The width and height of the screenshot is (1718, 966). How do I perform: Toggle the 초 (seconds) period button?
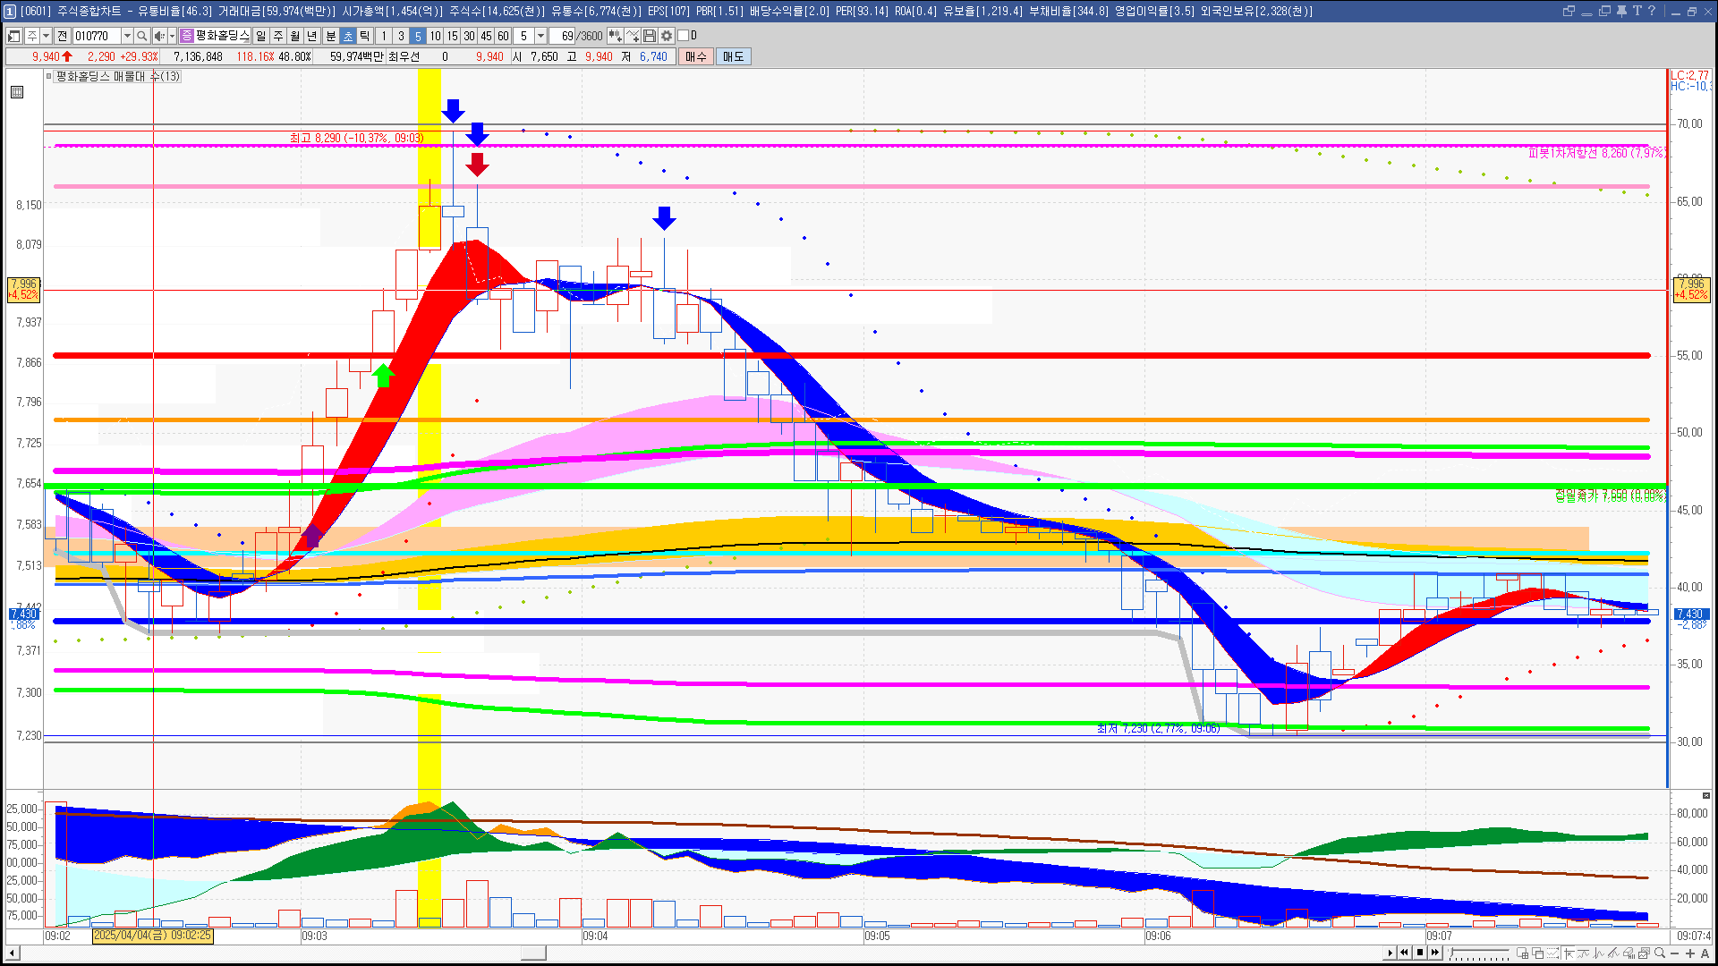[x=348, y=36]
